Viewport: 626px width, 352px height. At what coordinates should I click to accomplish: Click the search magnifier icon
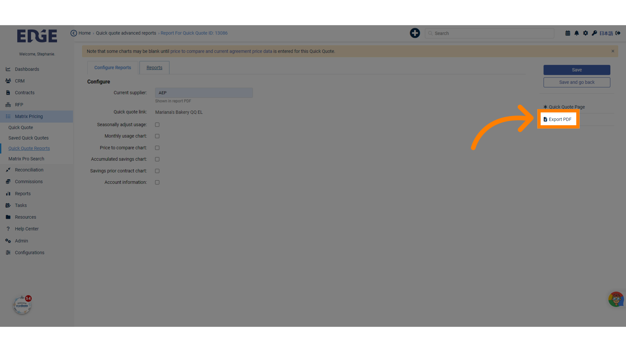430,33
